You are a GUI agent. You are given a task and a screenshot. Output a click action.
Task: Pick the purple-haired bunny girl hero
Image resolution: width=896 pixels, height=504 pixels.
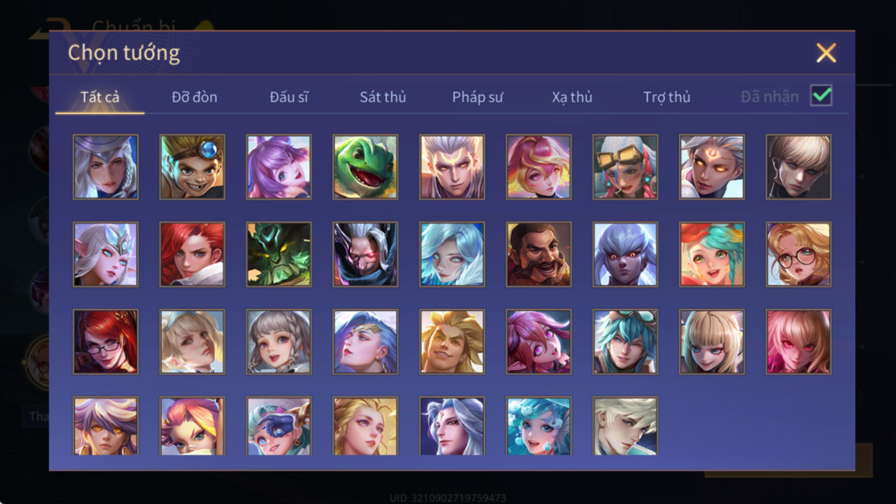[278, 167]
